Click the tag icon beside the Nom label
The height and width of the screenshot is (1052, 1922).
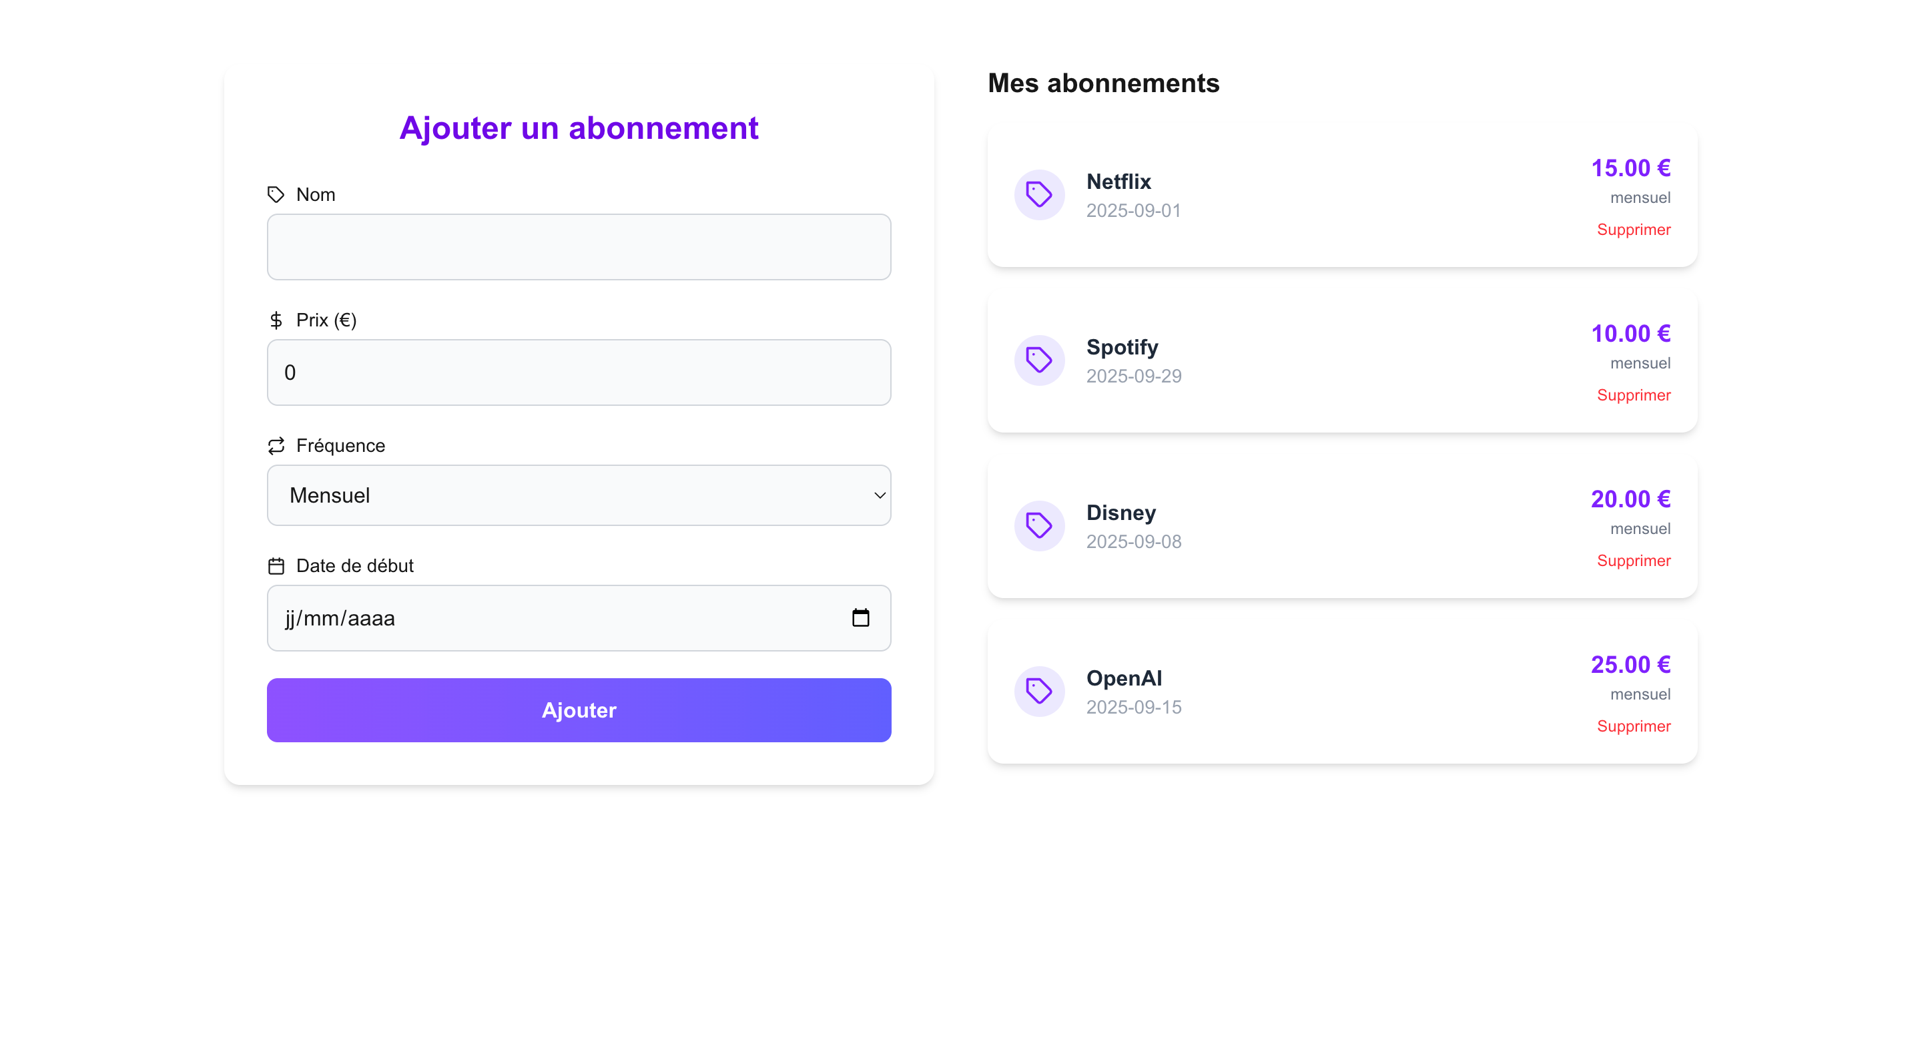[276, 194]
